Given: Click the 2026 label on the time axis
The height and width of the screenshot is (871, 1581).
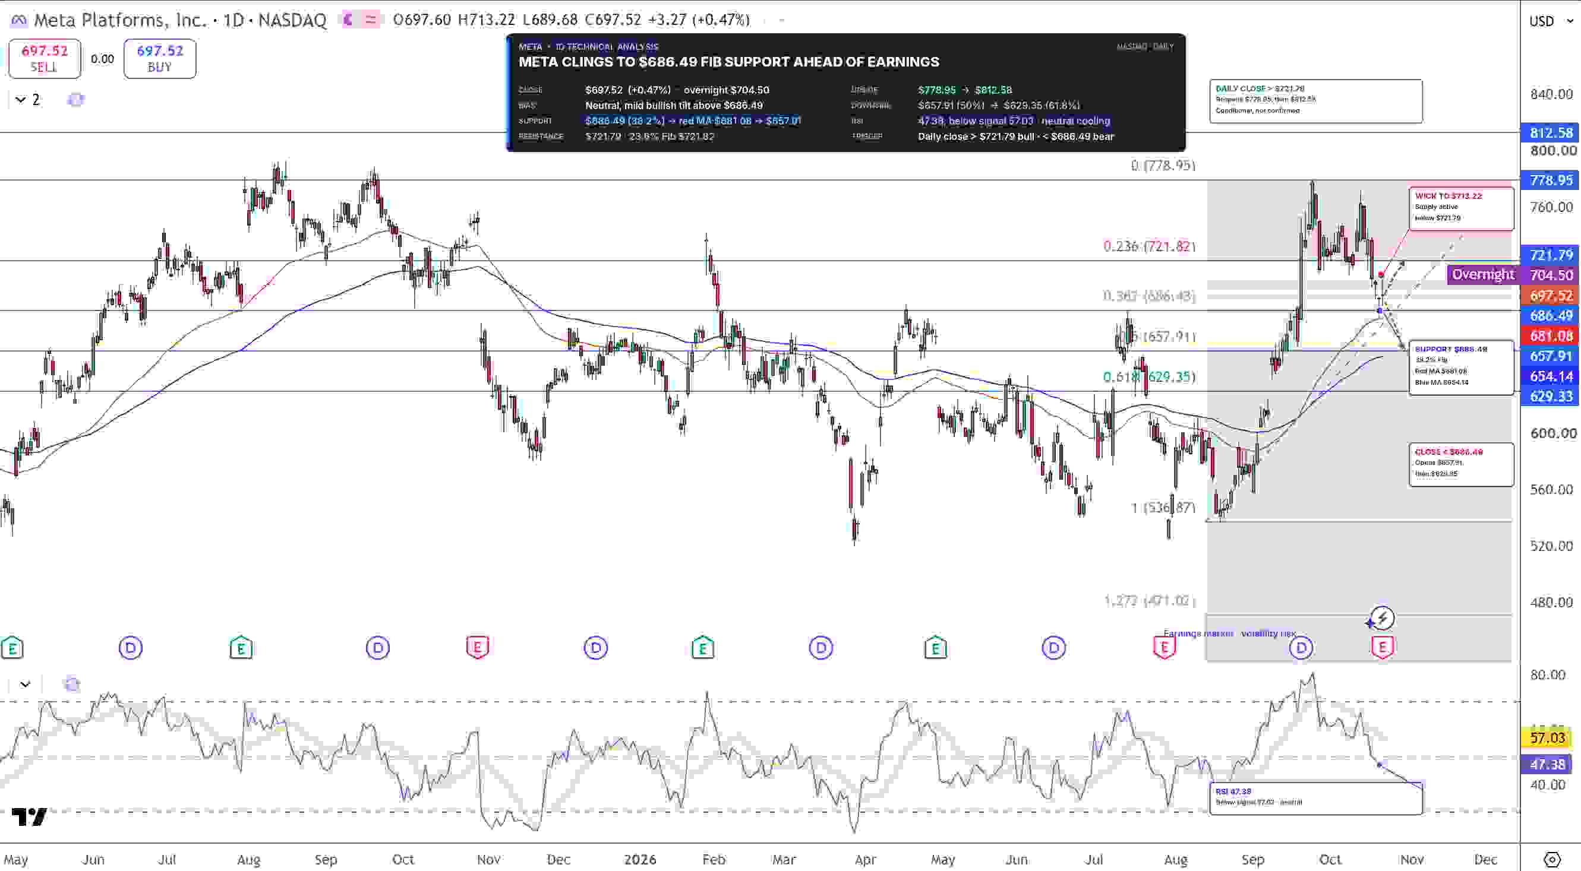Looking at the screenshot, I should pos(640,860).
